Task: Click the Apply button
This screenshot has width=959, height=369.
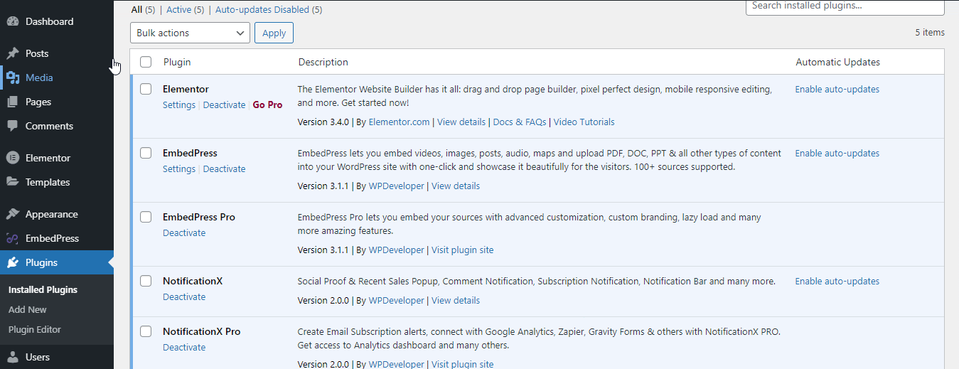Action: tap(274, 33)
